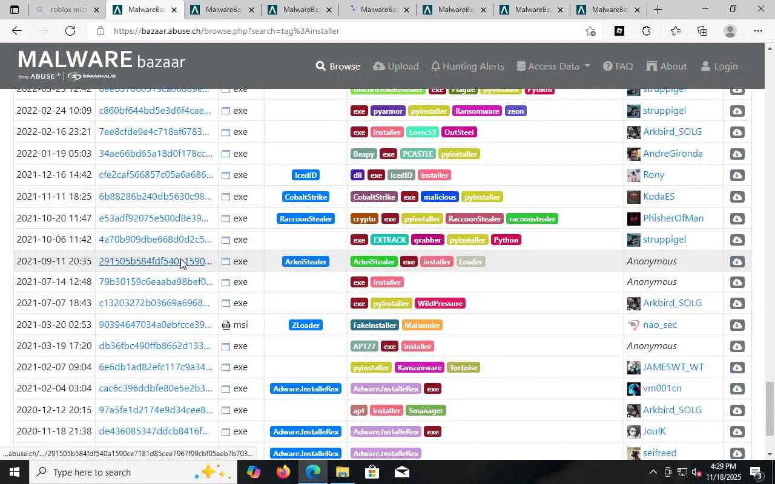The height and width of the screenshot is (484, 775).
Task: Download sample from the 2022-02-24 10:09 row
Action: pyautogui.click(x=737, y=111)
